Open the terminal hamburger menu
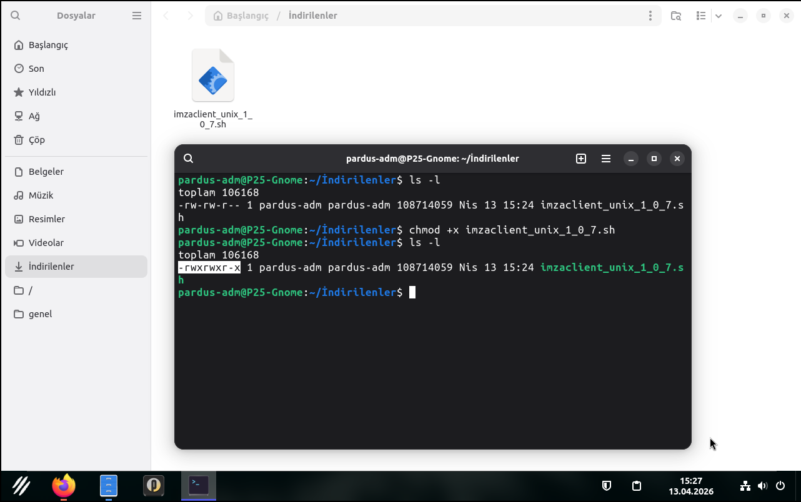The width and height of the screenshot is (801, 502). point(606,159)
